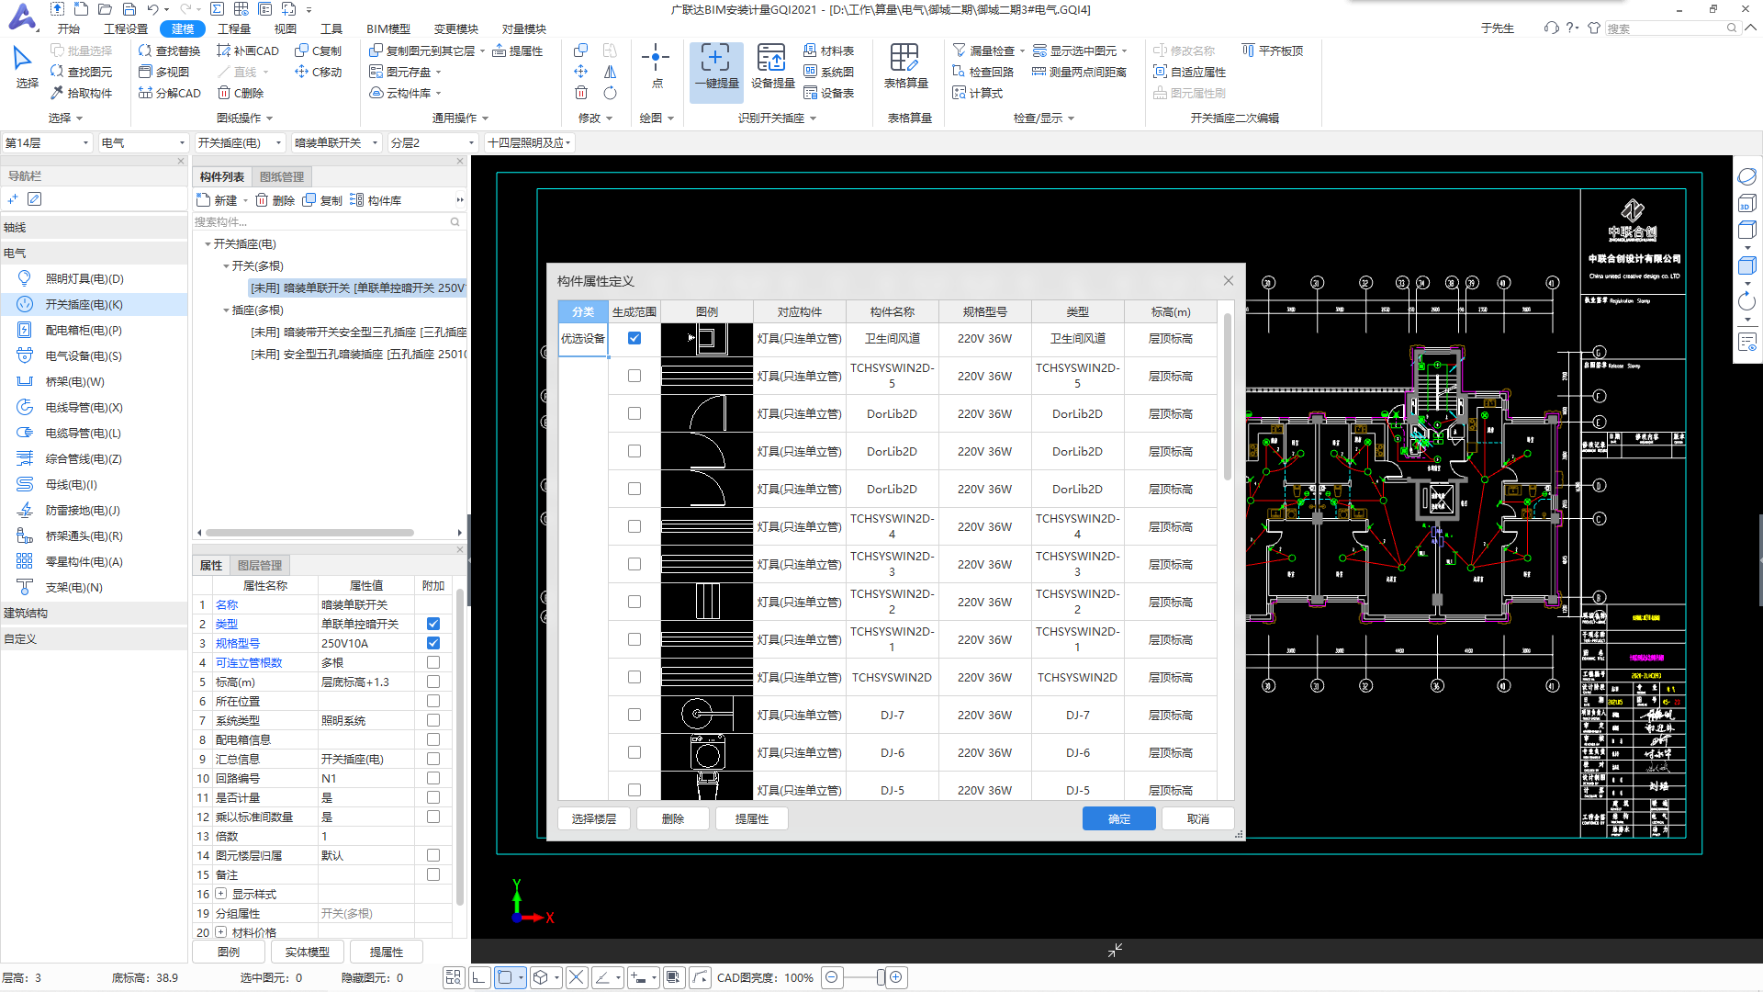Click 取消 in the dialog
The image size is (1763, 992).
coord(1197,818)
